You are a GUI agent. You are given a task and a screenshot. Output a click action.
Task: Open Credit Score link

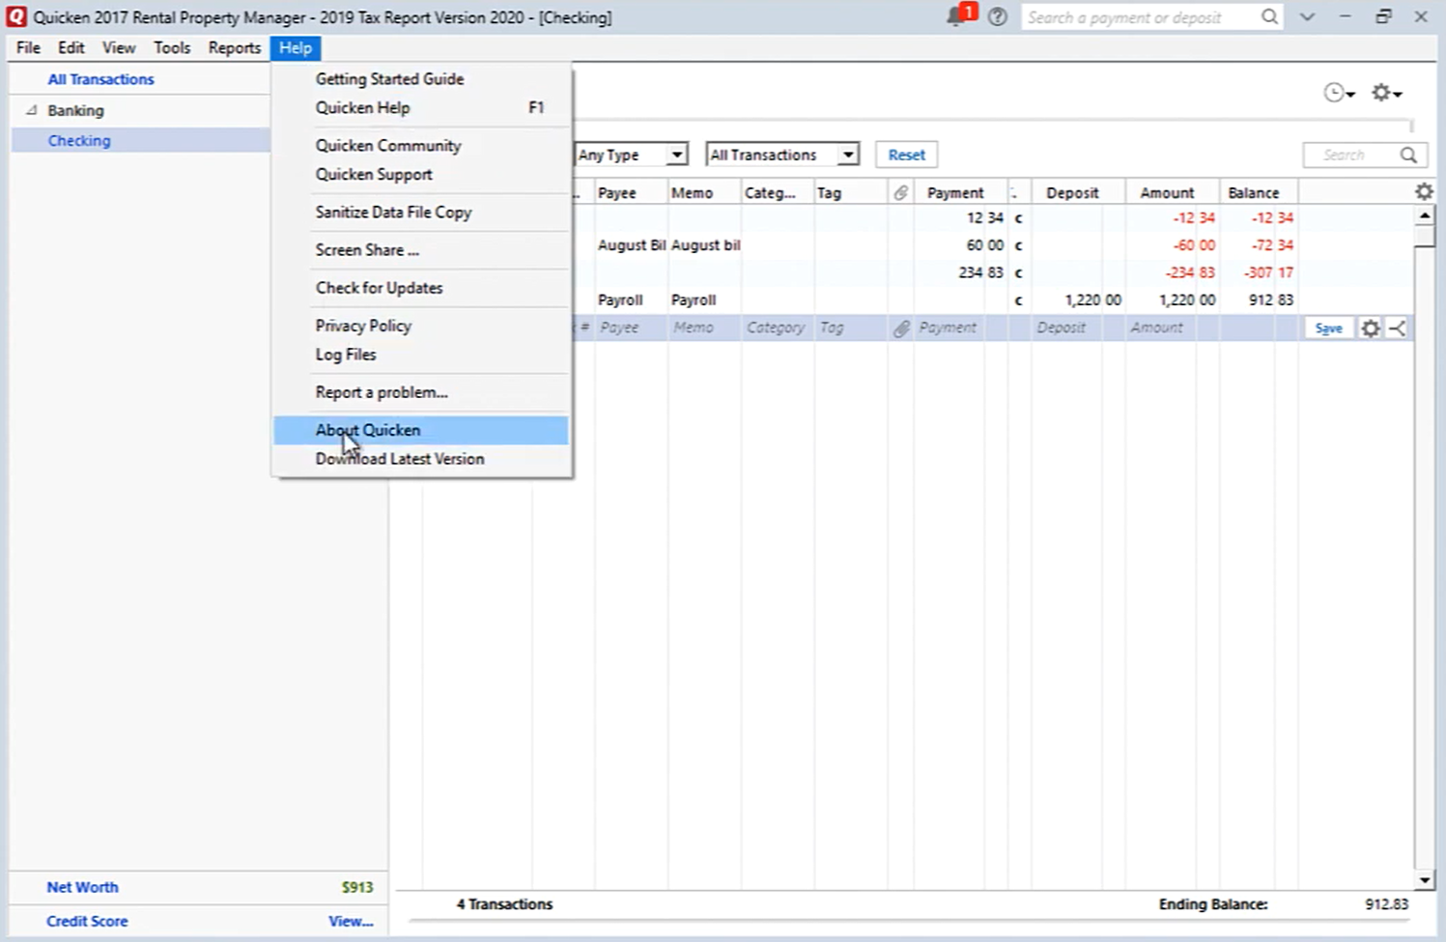click(x=87, y=922)
